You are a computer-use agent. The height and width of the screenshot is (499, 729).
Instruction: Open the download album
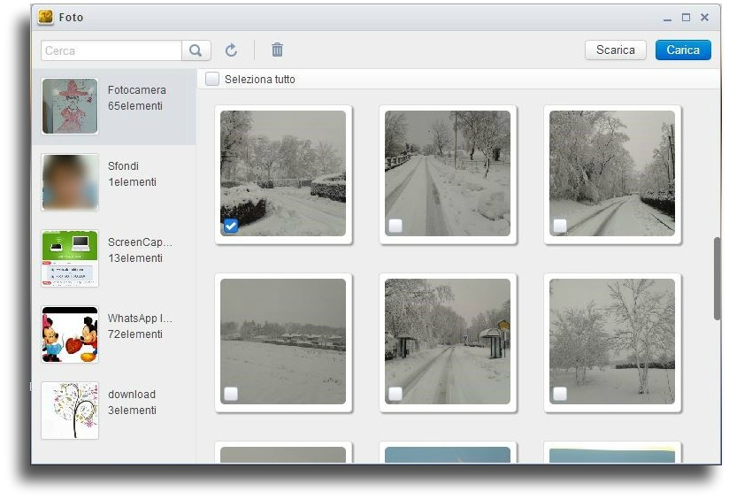coord(114,411)
